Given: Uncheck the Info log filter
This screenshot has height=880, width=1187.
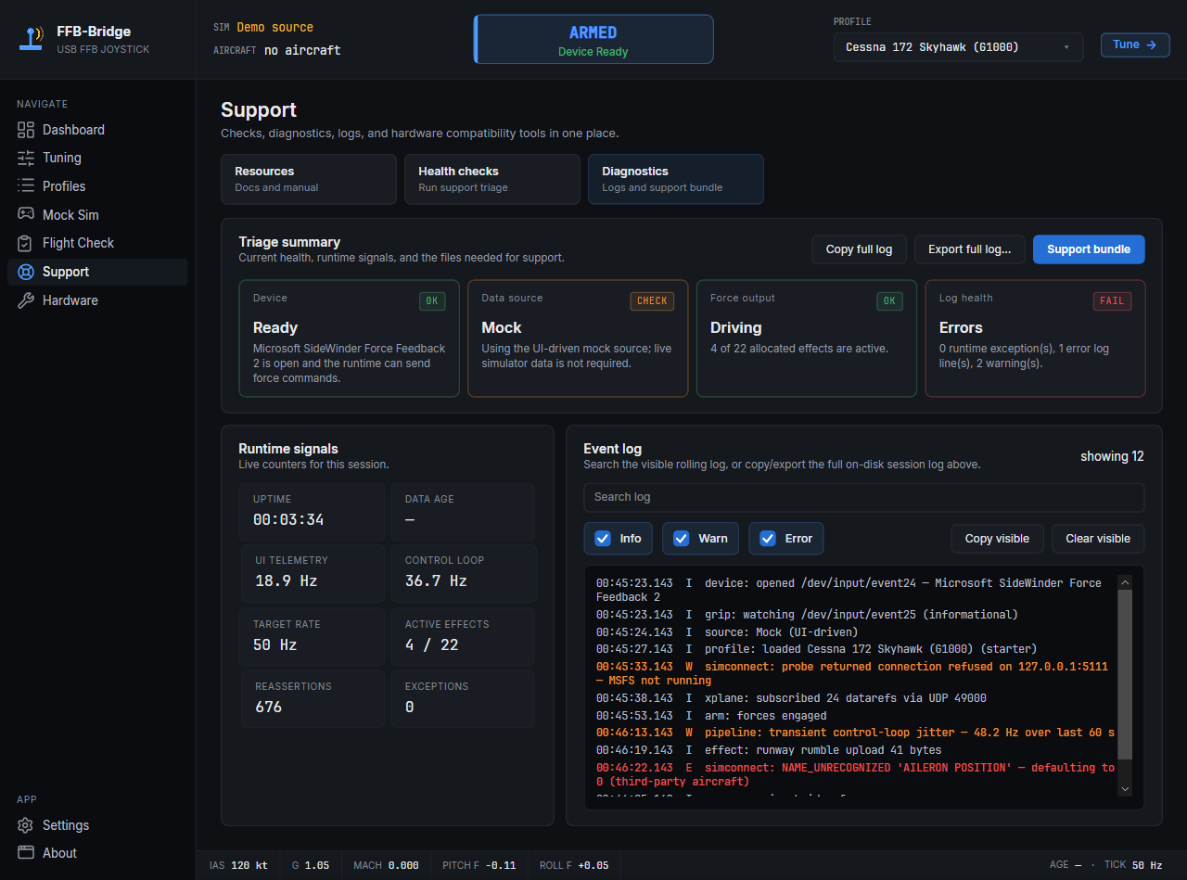Looking at the screenshot, I should pos(604,539).
